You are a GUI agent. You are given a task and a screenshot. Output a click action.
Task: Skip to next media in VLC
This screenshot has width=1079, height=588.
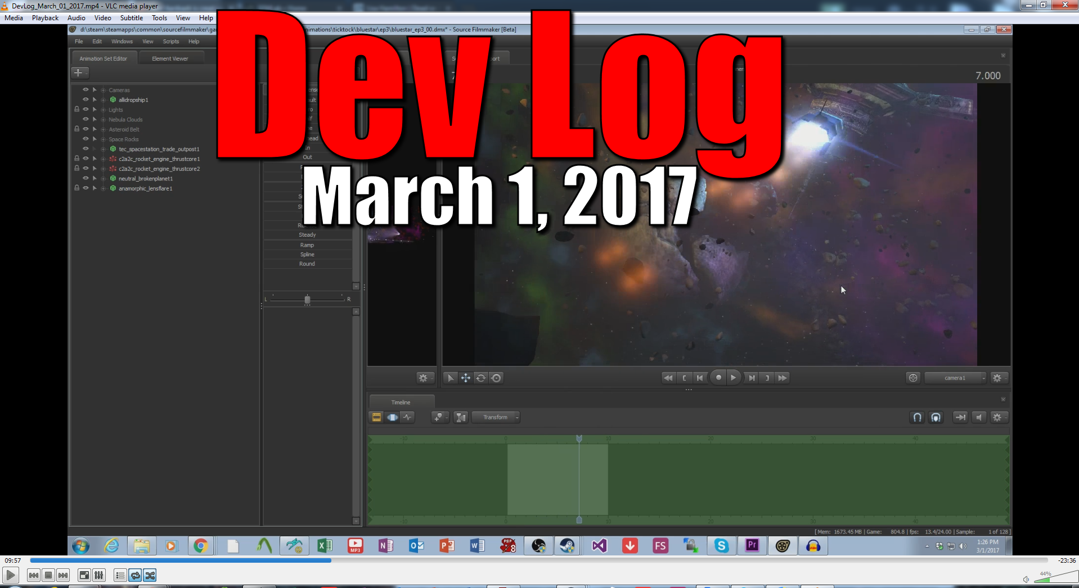click(x=63, y=575)
